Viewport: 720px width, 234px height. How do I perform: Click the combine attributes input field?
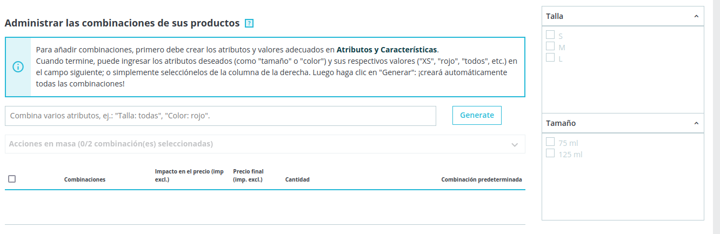click(221, 116)
